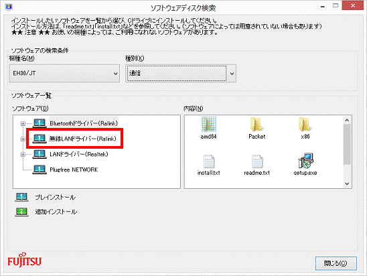The image size is (367, 276).
Task: Select the install.txt file icon
Action: [208, 161]
